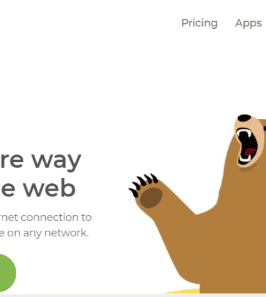Click the yellow shape beneath the bear
The width and height of the screenshot is (266, 297).
[183, 291]
